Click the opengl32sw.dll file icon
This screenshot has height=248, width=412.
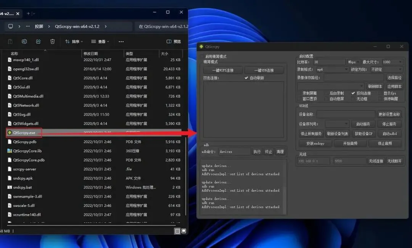point(10,69)
